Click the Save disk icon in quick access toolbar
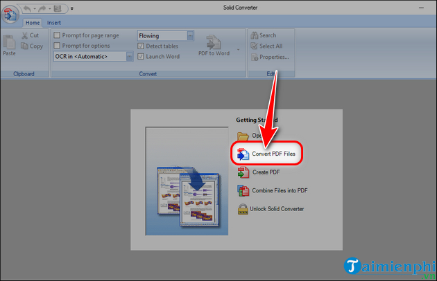The height and width of the screenshot is (281, 437). 58,9
